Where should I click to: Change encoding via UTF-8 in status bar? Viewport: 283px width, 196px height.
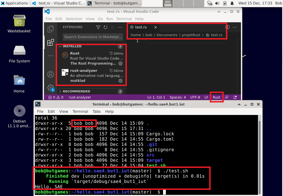195,97
